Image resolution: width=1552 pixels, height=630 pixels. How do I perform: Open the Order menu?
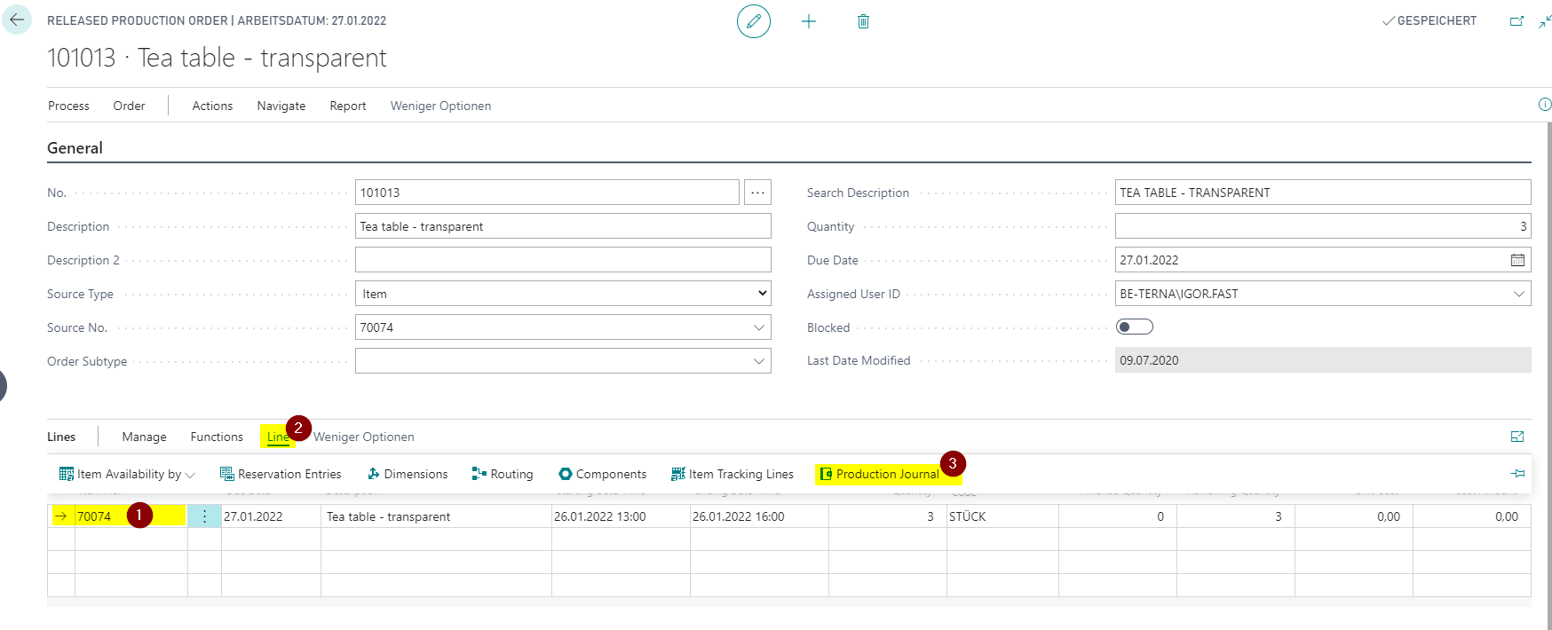point(129,106)
